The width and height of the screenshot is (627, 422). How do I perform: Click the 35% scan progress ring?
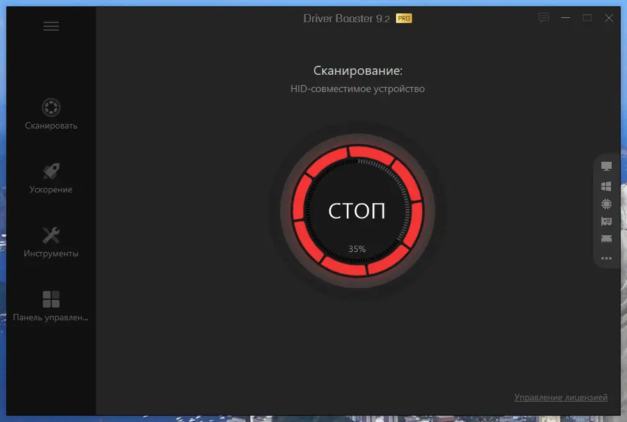(x=356, y=249)
